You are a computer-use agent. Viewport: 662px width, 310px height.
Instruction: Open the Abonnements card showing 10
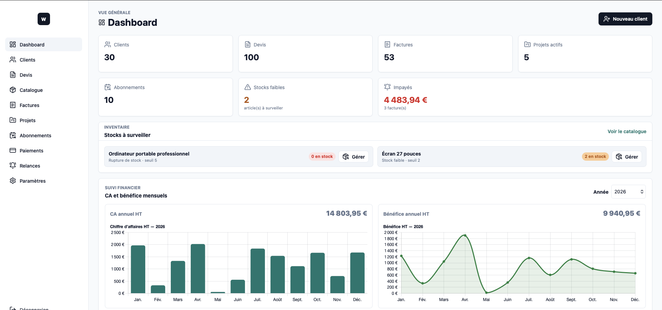[166, 97]
